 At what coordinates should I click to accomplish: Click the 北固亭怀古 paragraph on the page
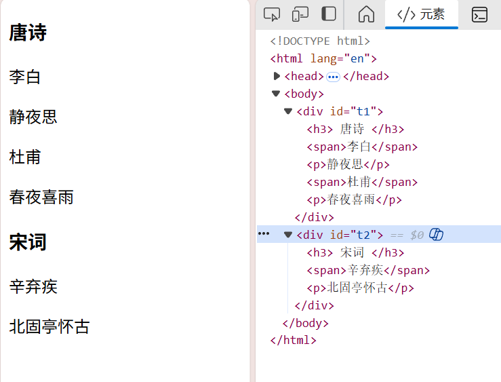49,326
